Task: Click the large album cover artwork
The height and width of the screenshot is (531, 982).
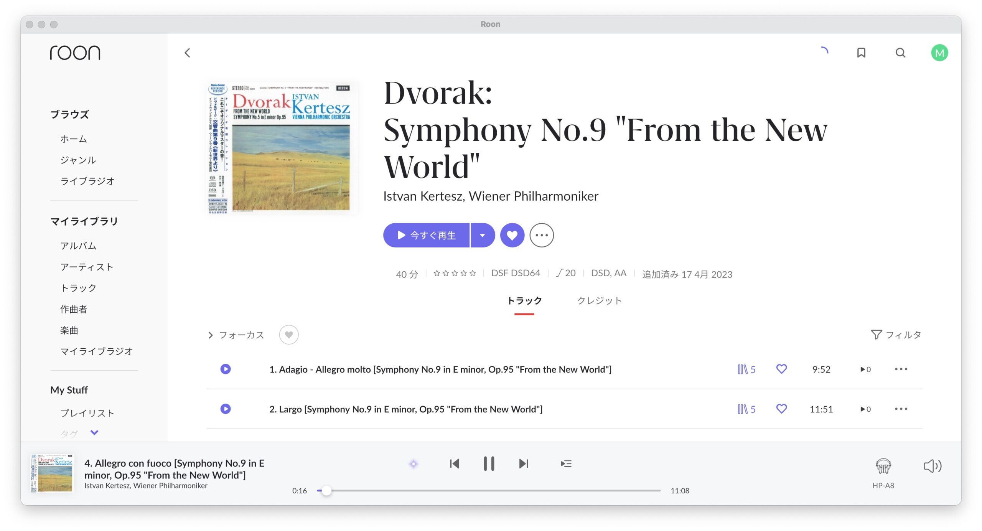Action: tap(283, 148)
